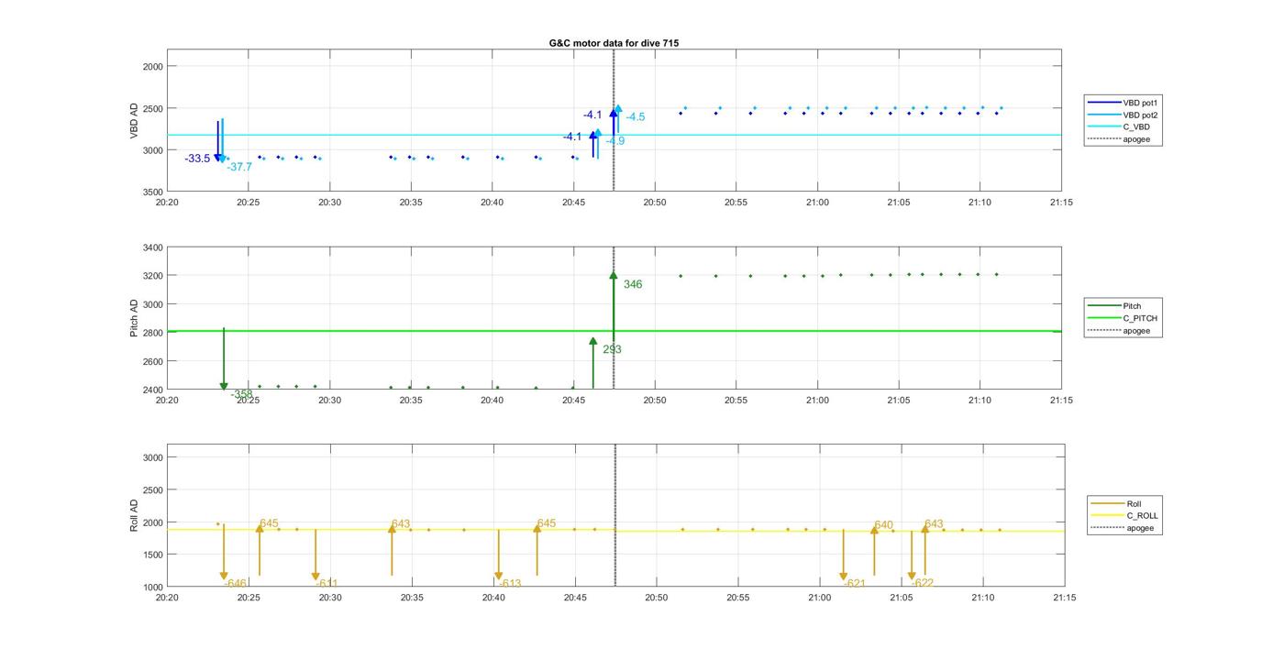
Task: Click the '293' pitch data label
Action: pos(612,349)
